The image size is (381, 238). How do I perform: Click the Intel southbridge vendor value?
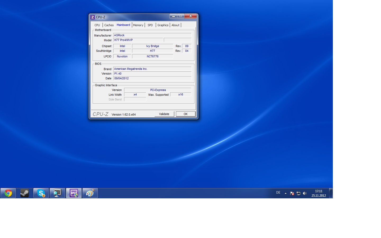[122, 51]
